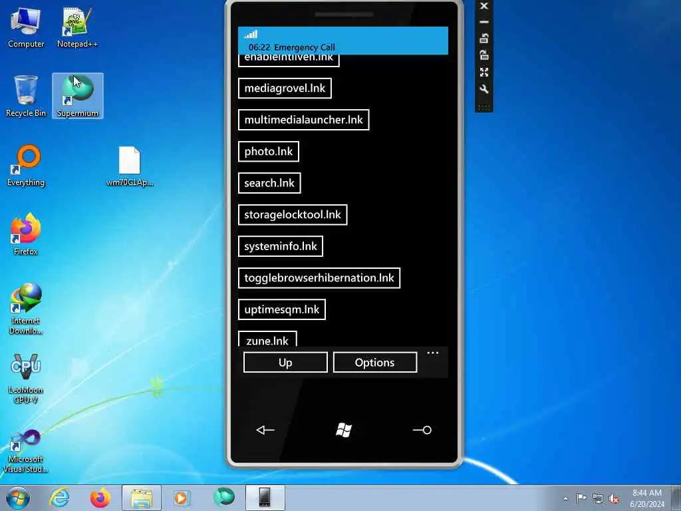Tap the signal strength bars icon

251,35
